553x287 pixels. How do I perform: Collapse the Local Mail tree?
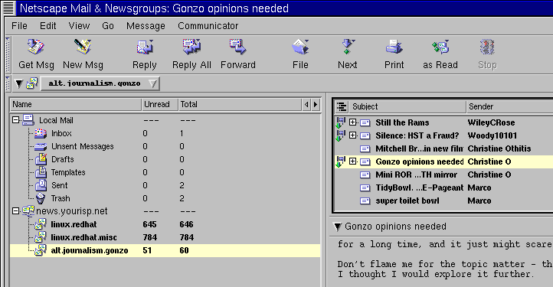coord(15,120)
